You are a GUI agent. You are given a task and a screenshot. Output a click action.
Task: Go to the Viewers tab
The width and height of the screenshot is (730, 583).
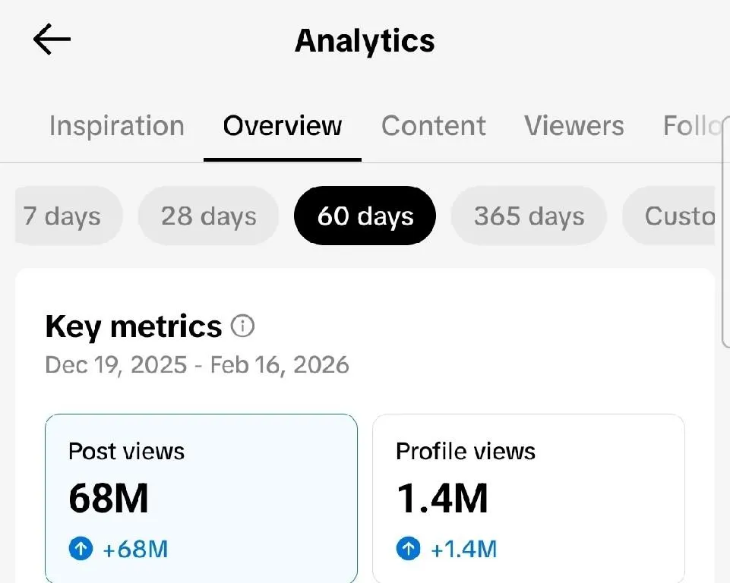click(574, 125)
